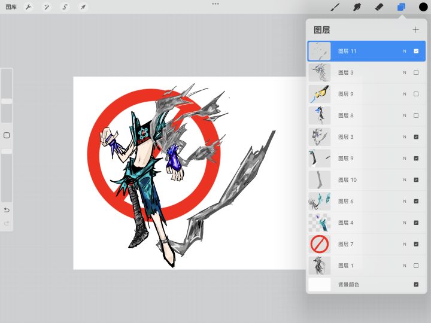Activate the Selection S-shaped tool
Viewport: 431px width, 323px height.
(65, 7)
